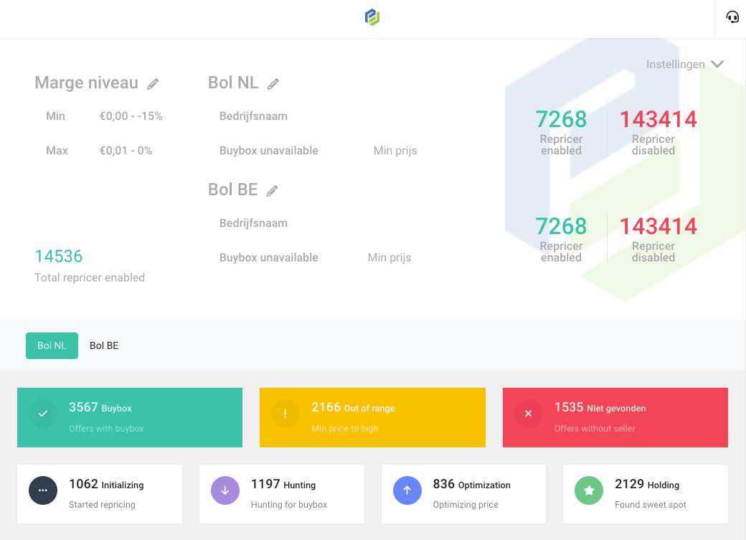Image resolution: width=746 pixels, height=540 pixels.
Task: Click the exclamation icon on Out of range card
Action: coord(285,413)
